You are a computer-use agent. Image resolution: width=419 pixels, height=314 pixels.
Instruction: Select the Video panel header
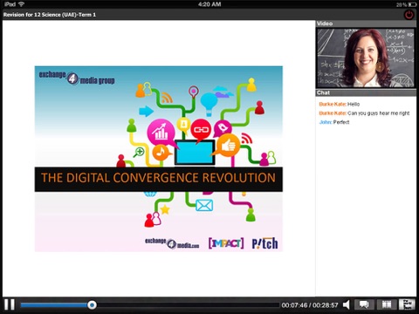click(366, 24)
